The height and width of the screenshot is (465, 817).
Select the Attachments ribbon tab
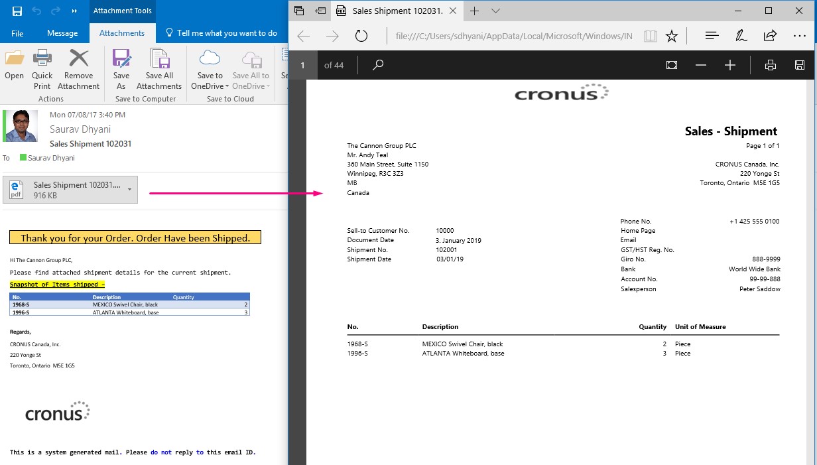[x=122, y=33]
